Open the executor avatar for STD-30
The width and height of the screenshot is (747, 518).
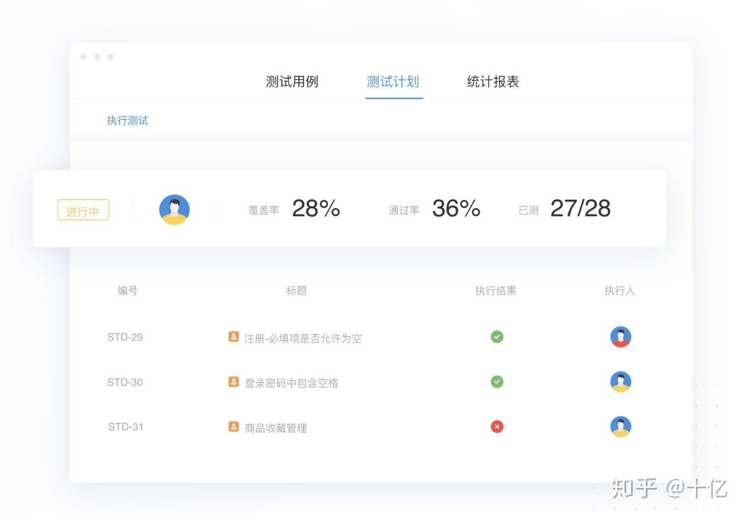(x=620, y=381)
